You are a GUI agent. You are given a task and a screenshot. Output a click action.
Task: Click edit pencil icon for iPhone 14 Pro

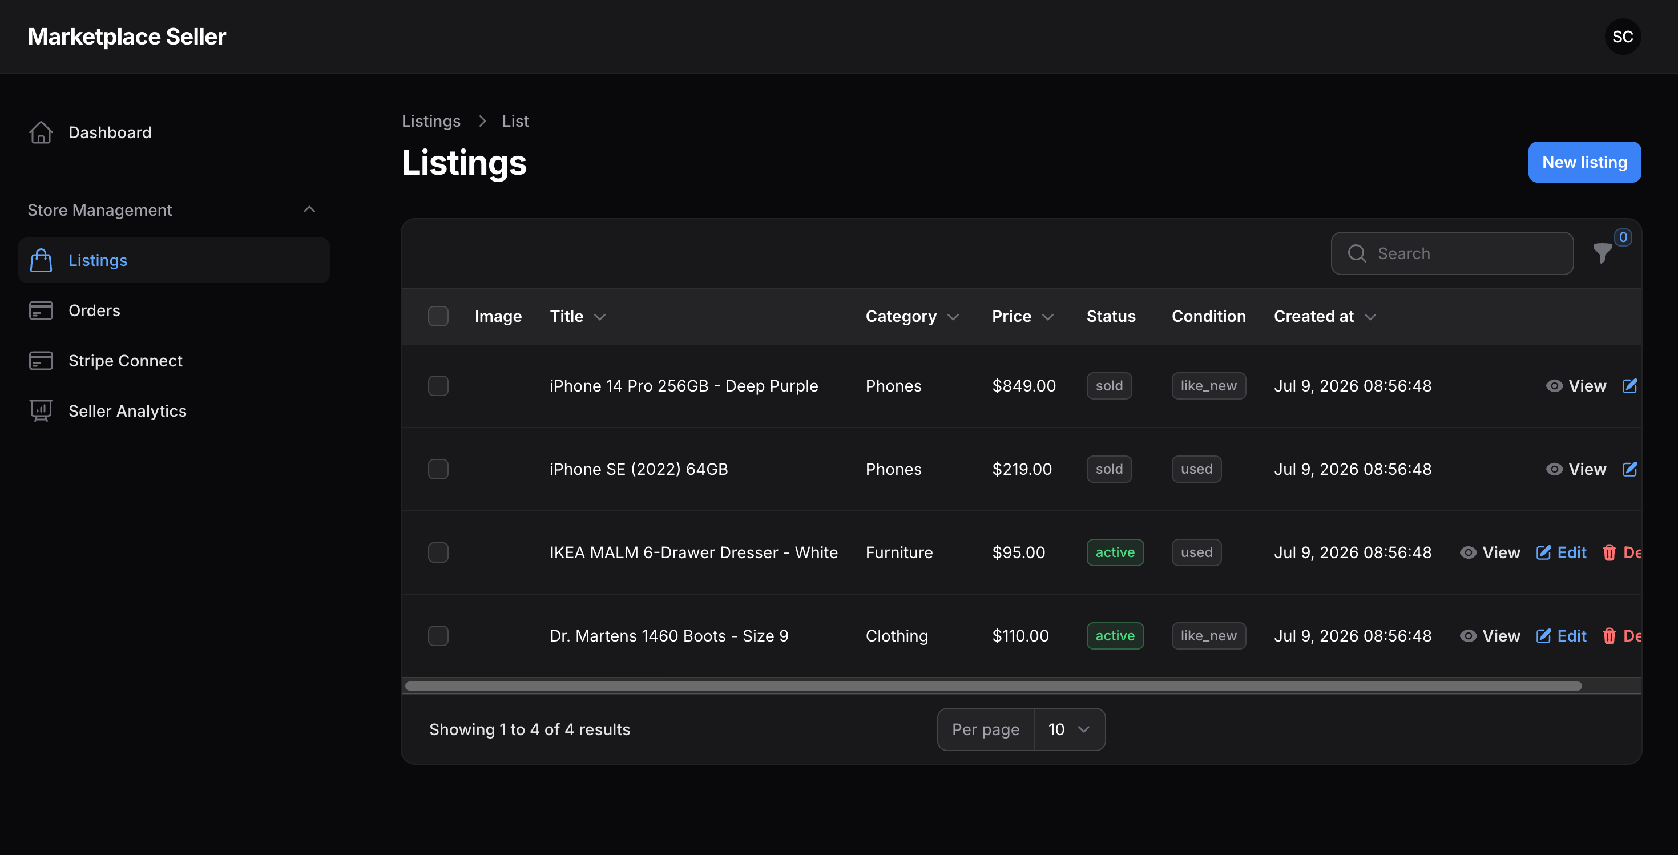pyautogui.click(x=1629, y=385)
